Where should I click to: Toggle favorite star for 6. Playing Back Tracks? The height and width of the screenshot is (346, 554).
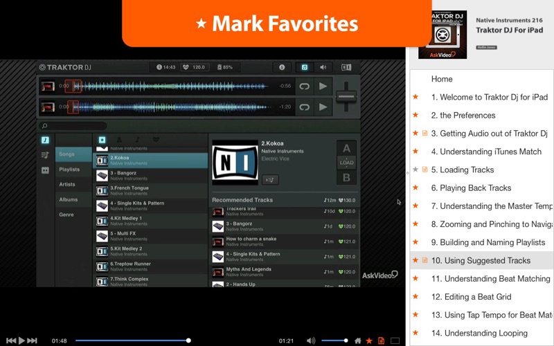416,188
